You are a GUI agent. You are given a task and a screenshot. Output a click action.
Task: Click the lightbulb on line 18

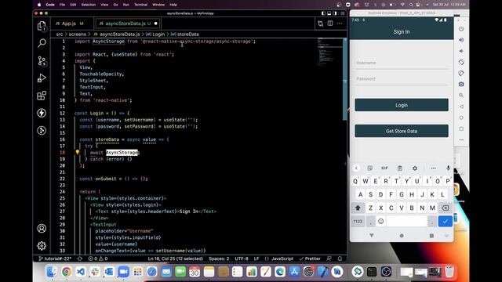77,153
